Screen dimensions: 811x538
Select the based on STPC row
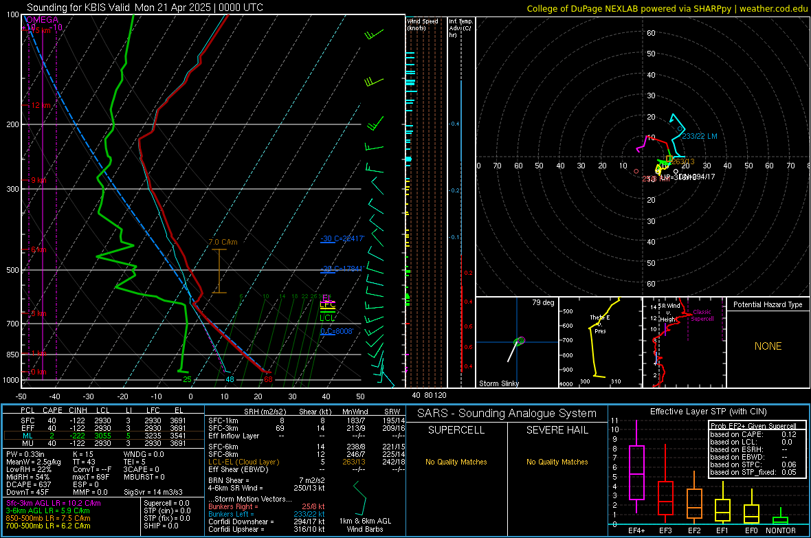tap(753, 464)
